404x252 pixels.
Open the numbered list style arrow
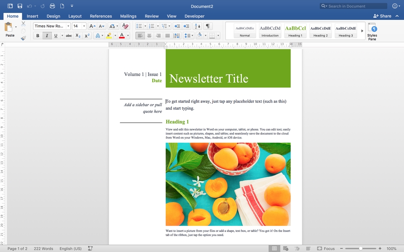coord(158,26)
